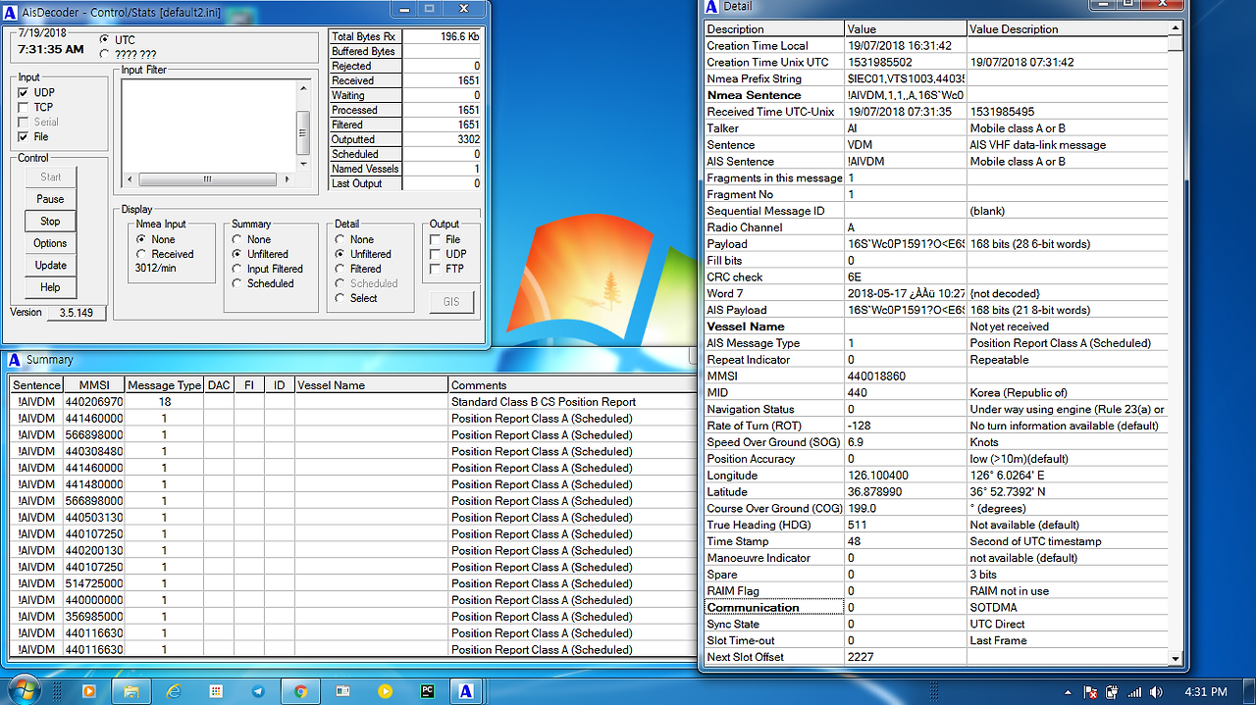The image size is (1256, 705).
Task: Select the row with MMSI 356985000
Action: (x=353, y=617)
